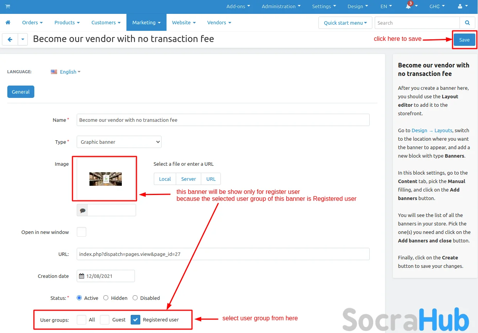Follow the Design → Layouts link
Screen dimensions: 478x333
[432, 130]
